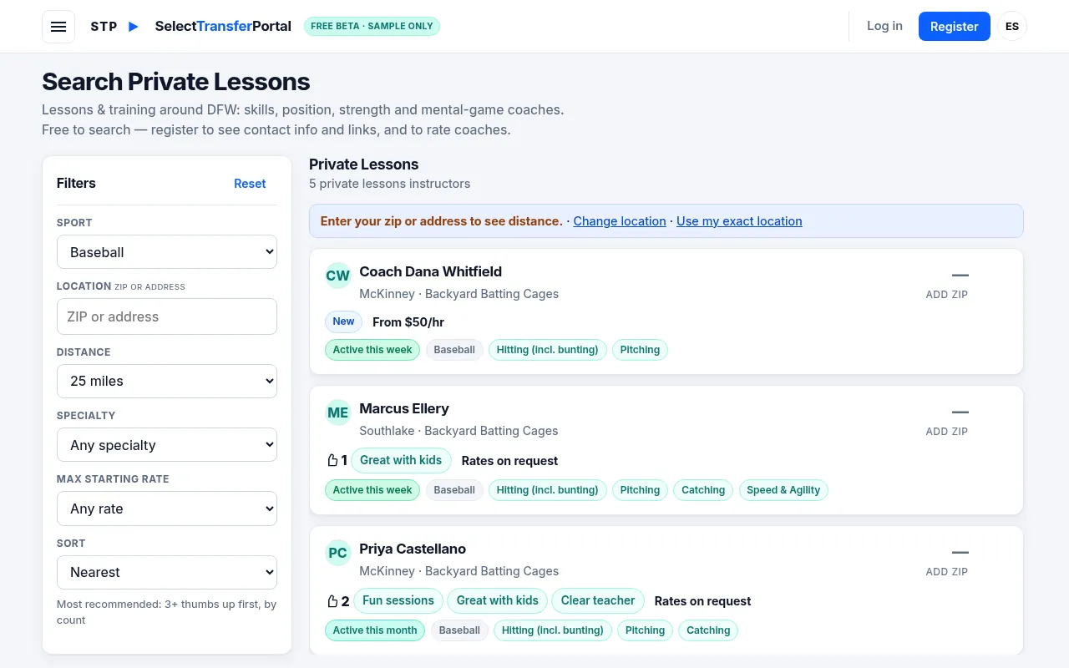Expand the Specialty dropdown

[167, 445]
